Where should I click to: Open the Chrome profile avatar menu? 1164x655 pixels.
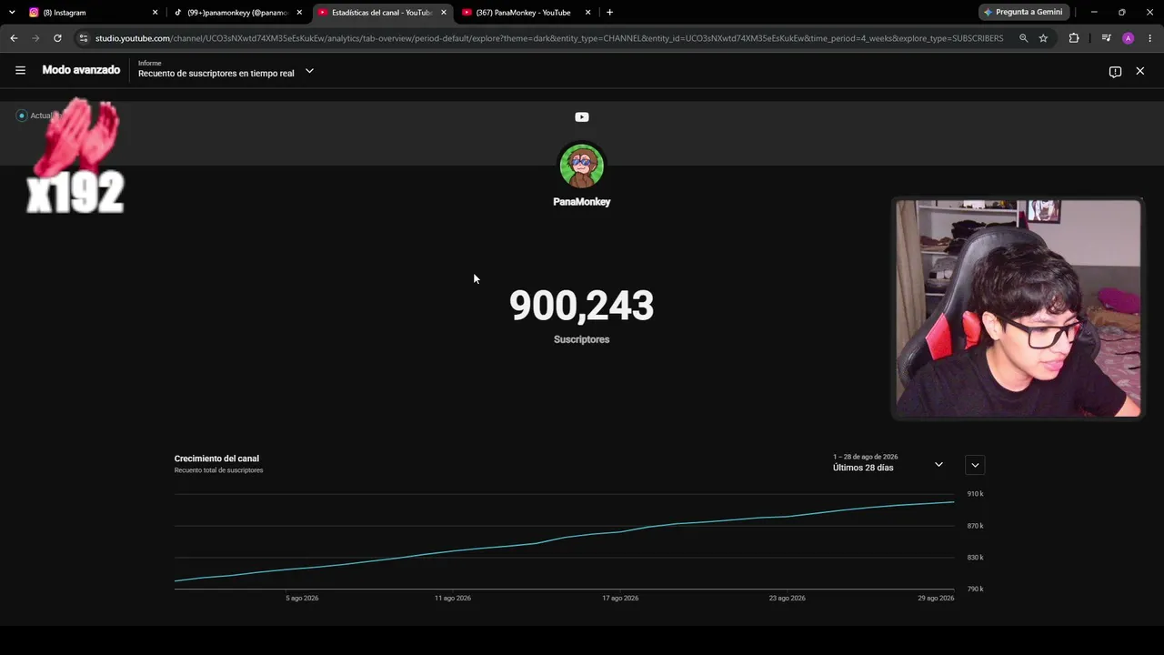pos(1129,38)
